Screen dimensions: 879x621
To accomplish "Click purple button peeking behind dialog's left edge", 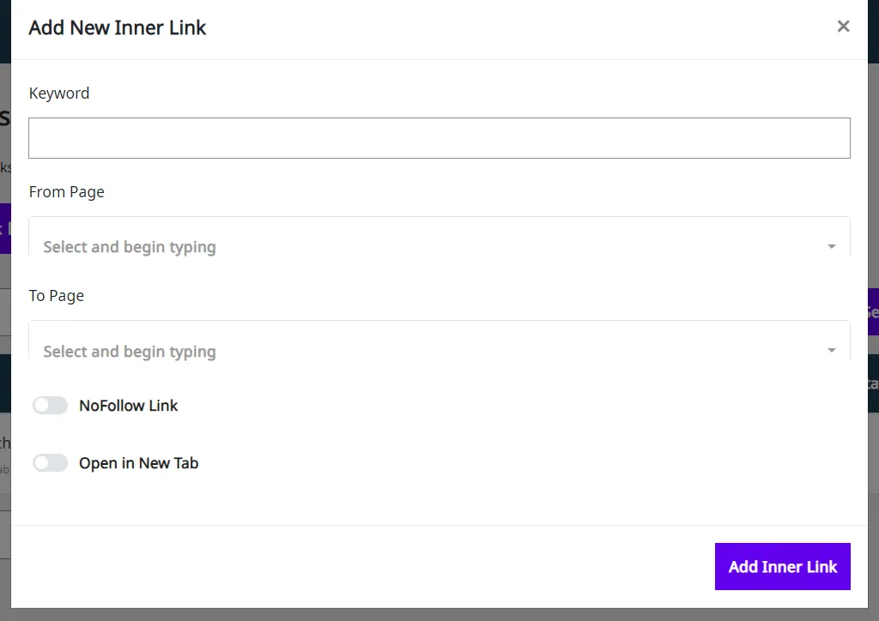I will [5, 228].
